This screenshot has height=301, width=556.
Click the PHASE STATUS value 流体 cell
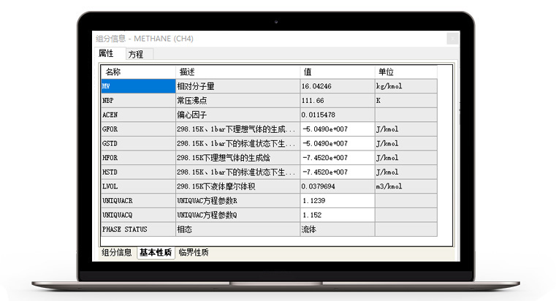(x=337, y=229)
